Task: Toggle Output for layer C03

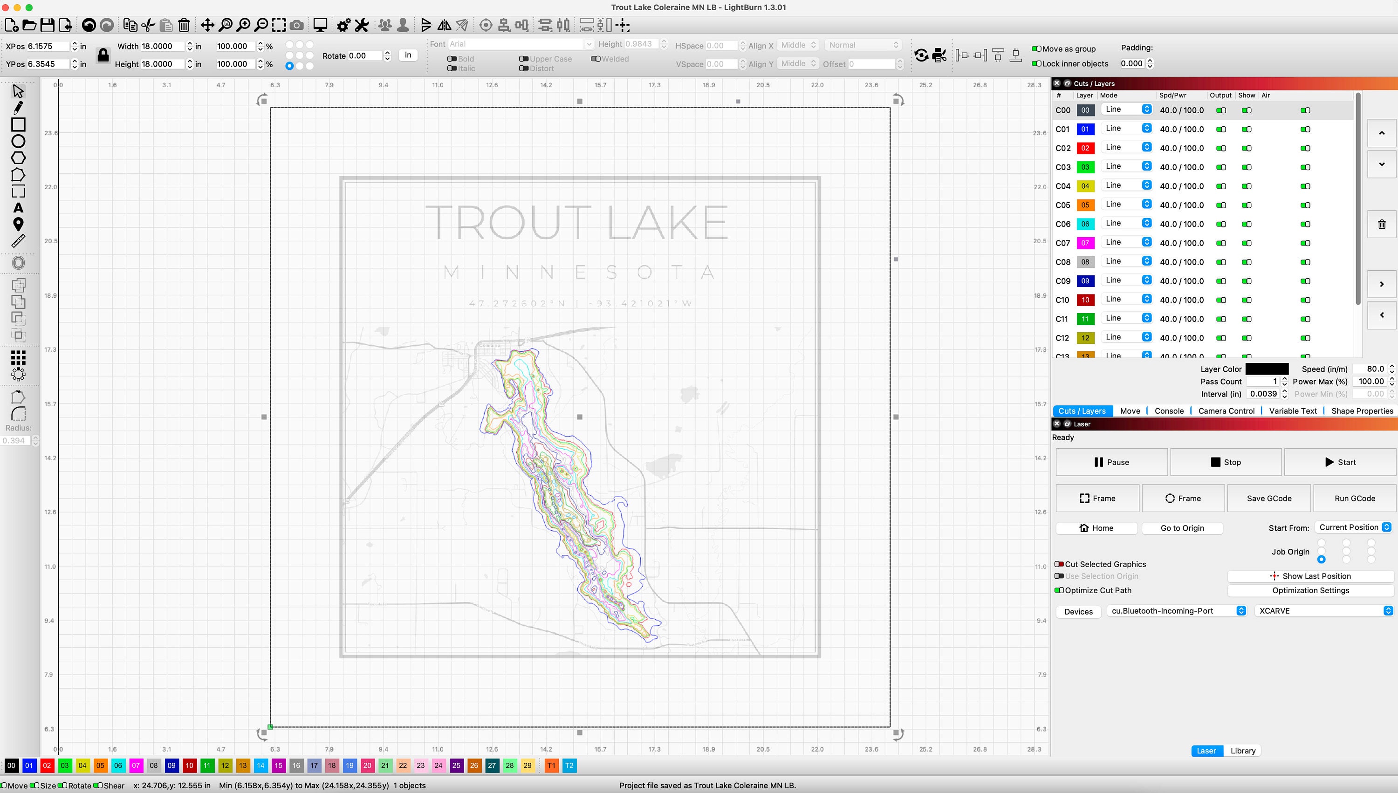Action: (1220, 167)
